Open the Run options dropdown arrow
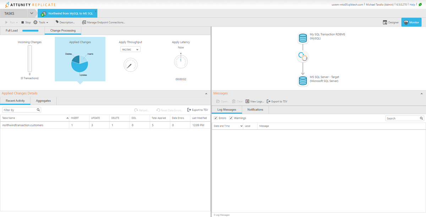 click(x=17, y=22)
